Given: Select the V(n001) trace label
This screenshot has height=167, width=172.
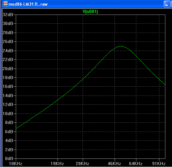Looking at the screenshot, I should (x=90, y=11).
